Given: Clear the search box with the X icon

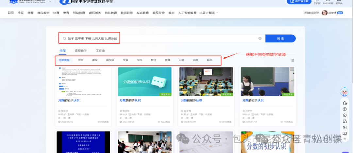Looking at the screenshot, I should [x=260, y=39].
